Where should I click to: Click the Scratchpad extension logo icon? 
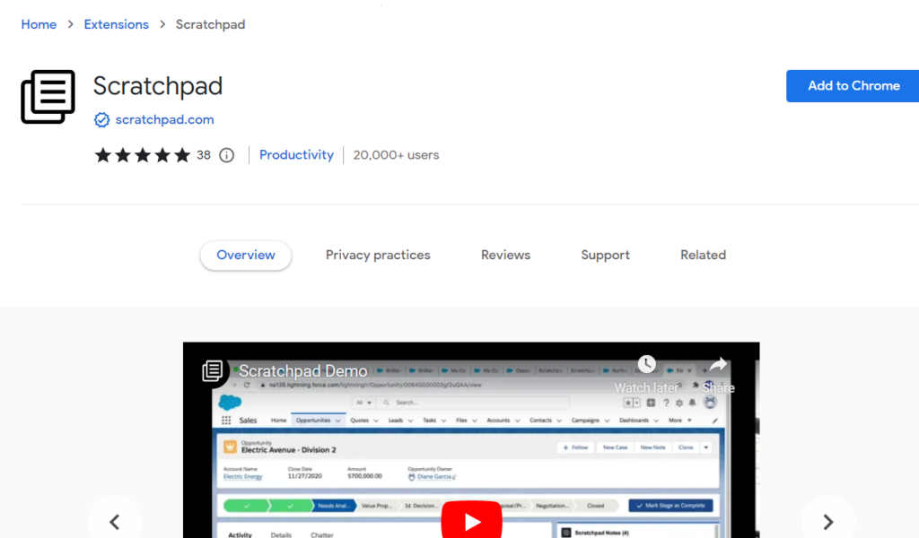[x=48, y=96]
